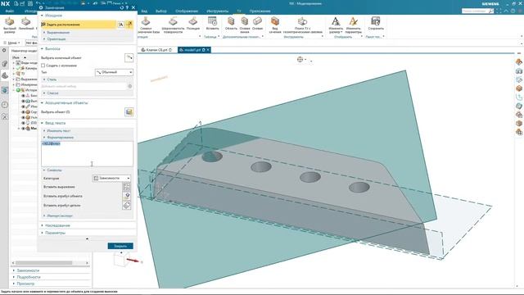This screenshot has height=295, width=524.
Task: Click the Сохранить layout icon
Action: (x=376, y=21)
